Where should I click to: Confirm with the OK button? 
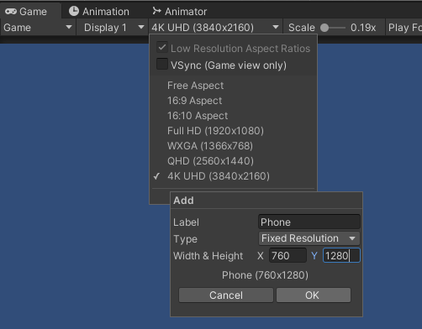314,295
